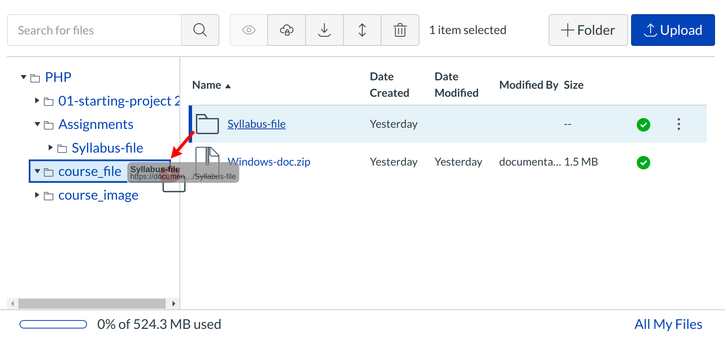Click the search magnifier button
The height and width of the screenshot is (348, 725).
pyautogui.click(x=200, y=30)
